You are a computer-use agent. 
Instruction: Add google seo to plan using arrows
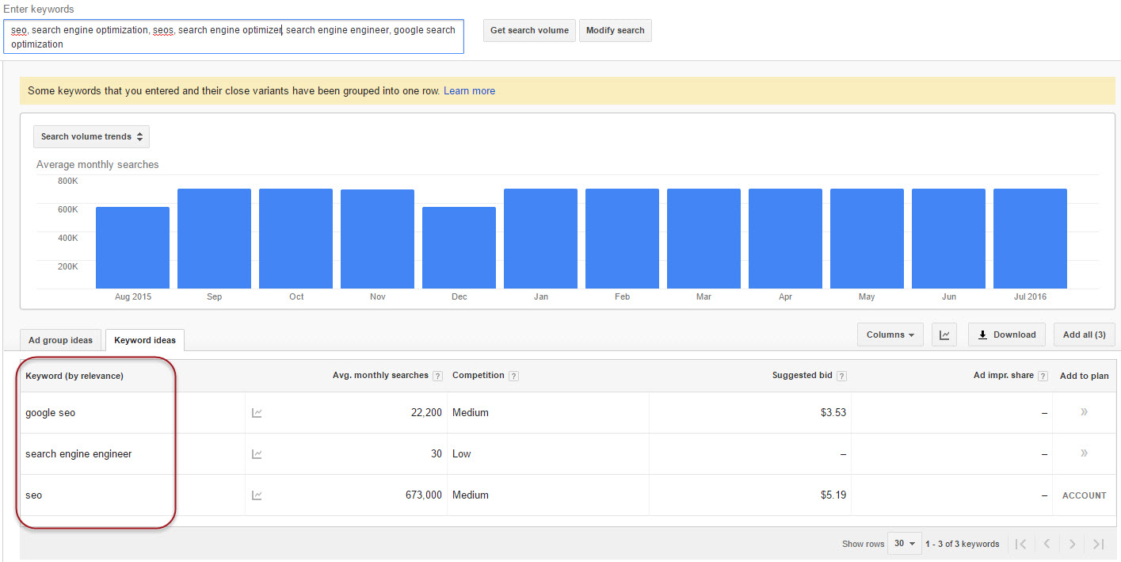coord(1084,412)
